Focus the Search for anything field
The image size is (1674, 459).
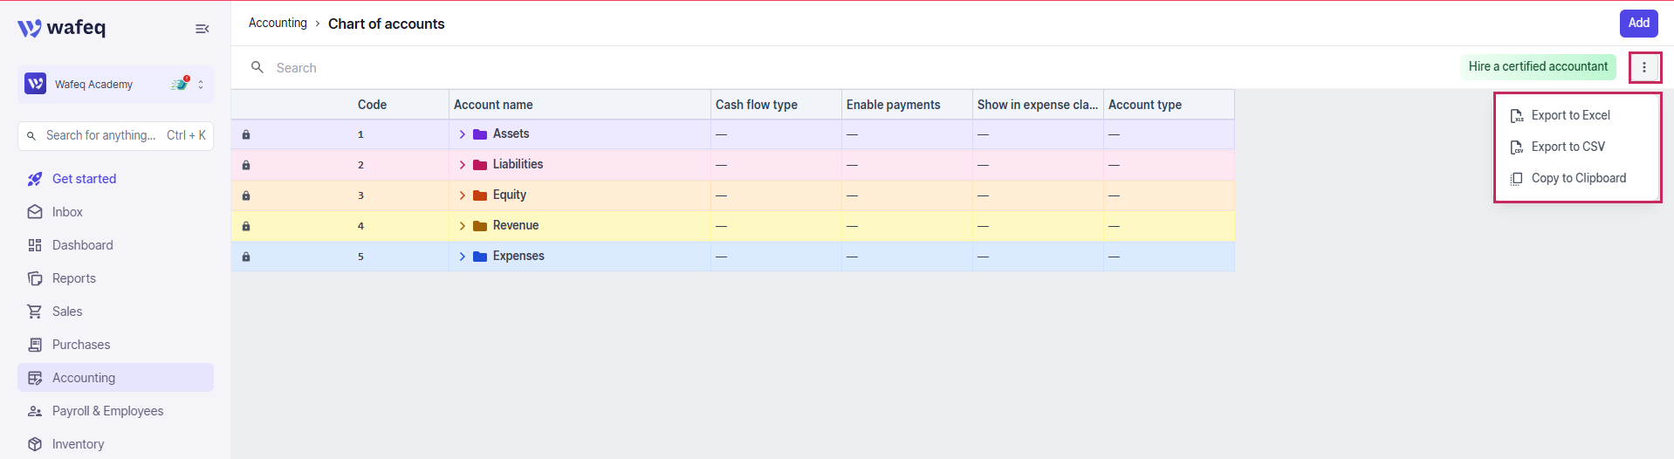pos(115,136)
